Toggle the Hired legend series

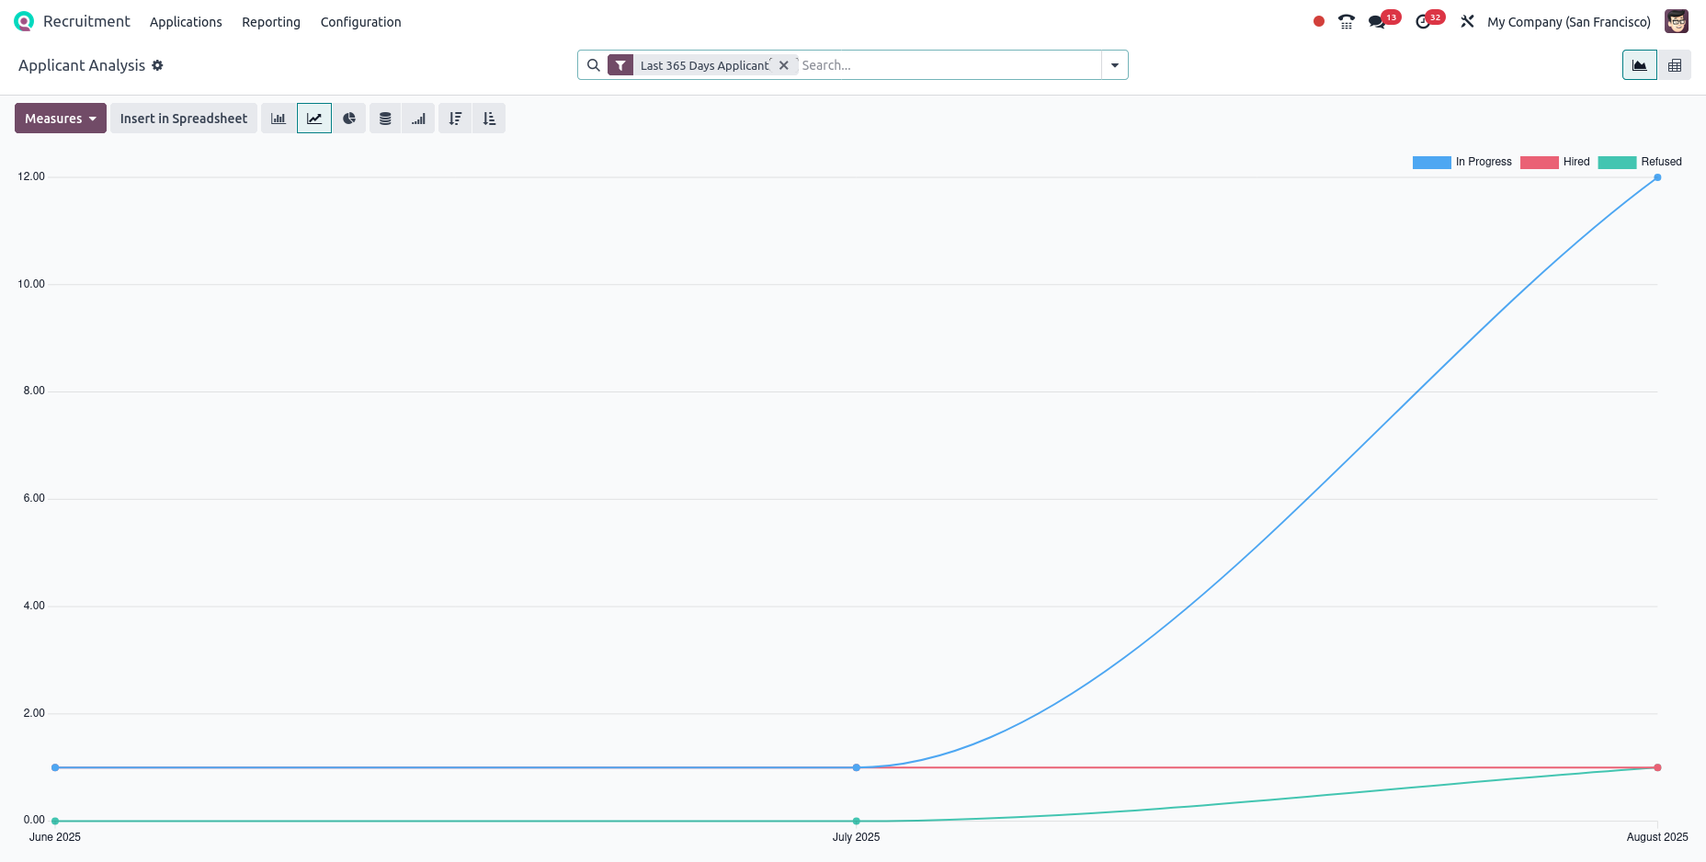(1555, 162)
